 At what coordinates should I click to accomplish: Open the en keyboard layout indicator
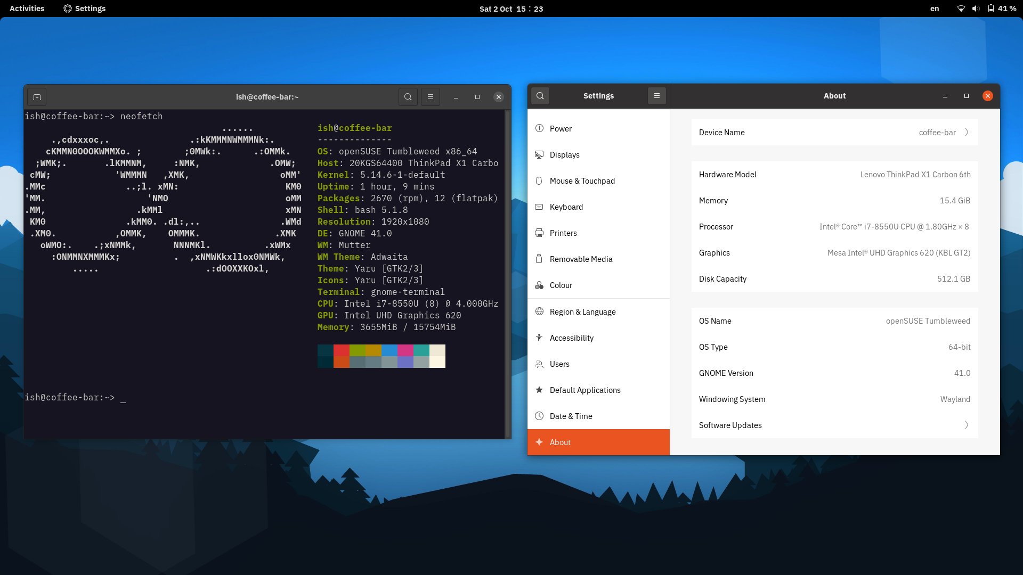click(935, 9)
